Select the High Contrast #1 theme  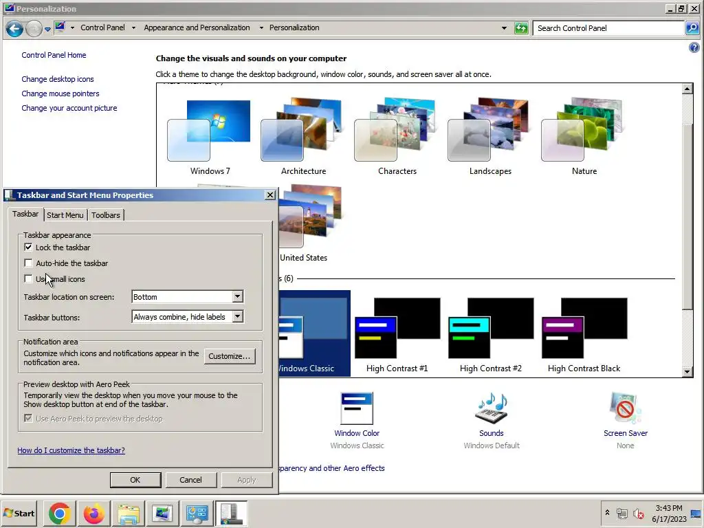(397, 333)
